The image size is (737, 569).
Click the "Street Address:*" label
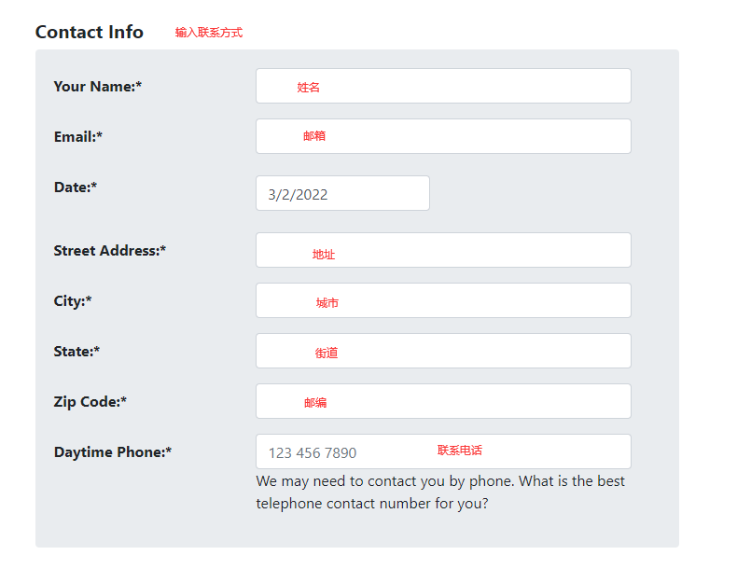(110, 250)
